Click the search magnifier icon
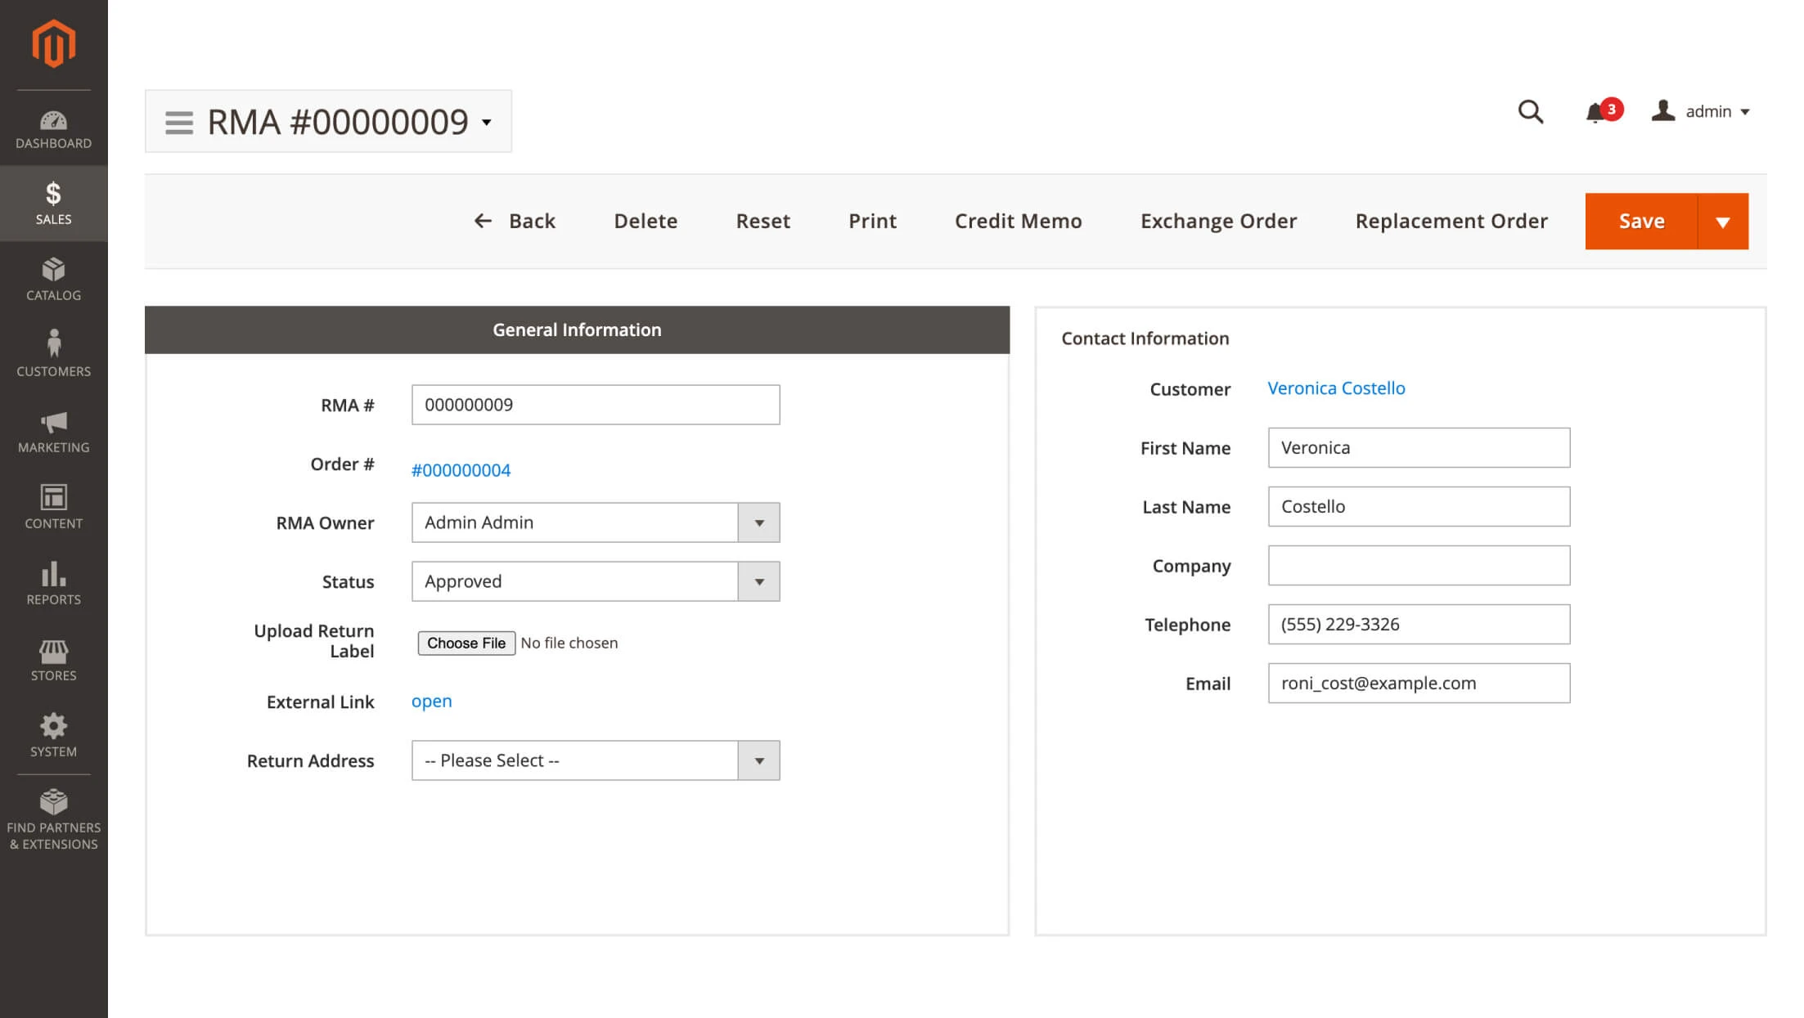Screen dimensions: 1804x1018 point(1530,111)
